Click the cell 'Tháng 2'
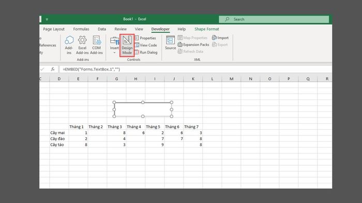 tap(97, 127)
